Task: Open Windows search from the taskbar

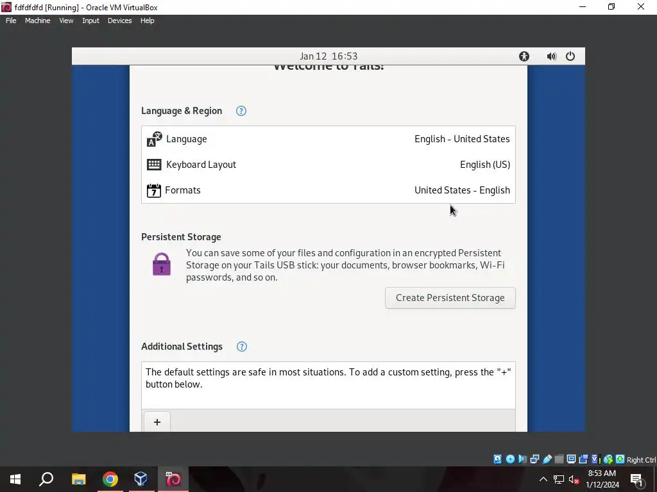Action: pos(46,479)
